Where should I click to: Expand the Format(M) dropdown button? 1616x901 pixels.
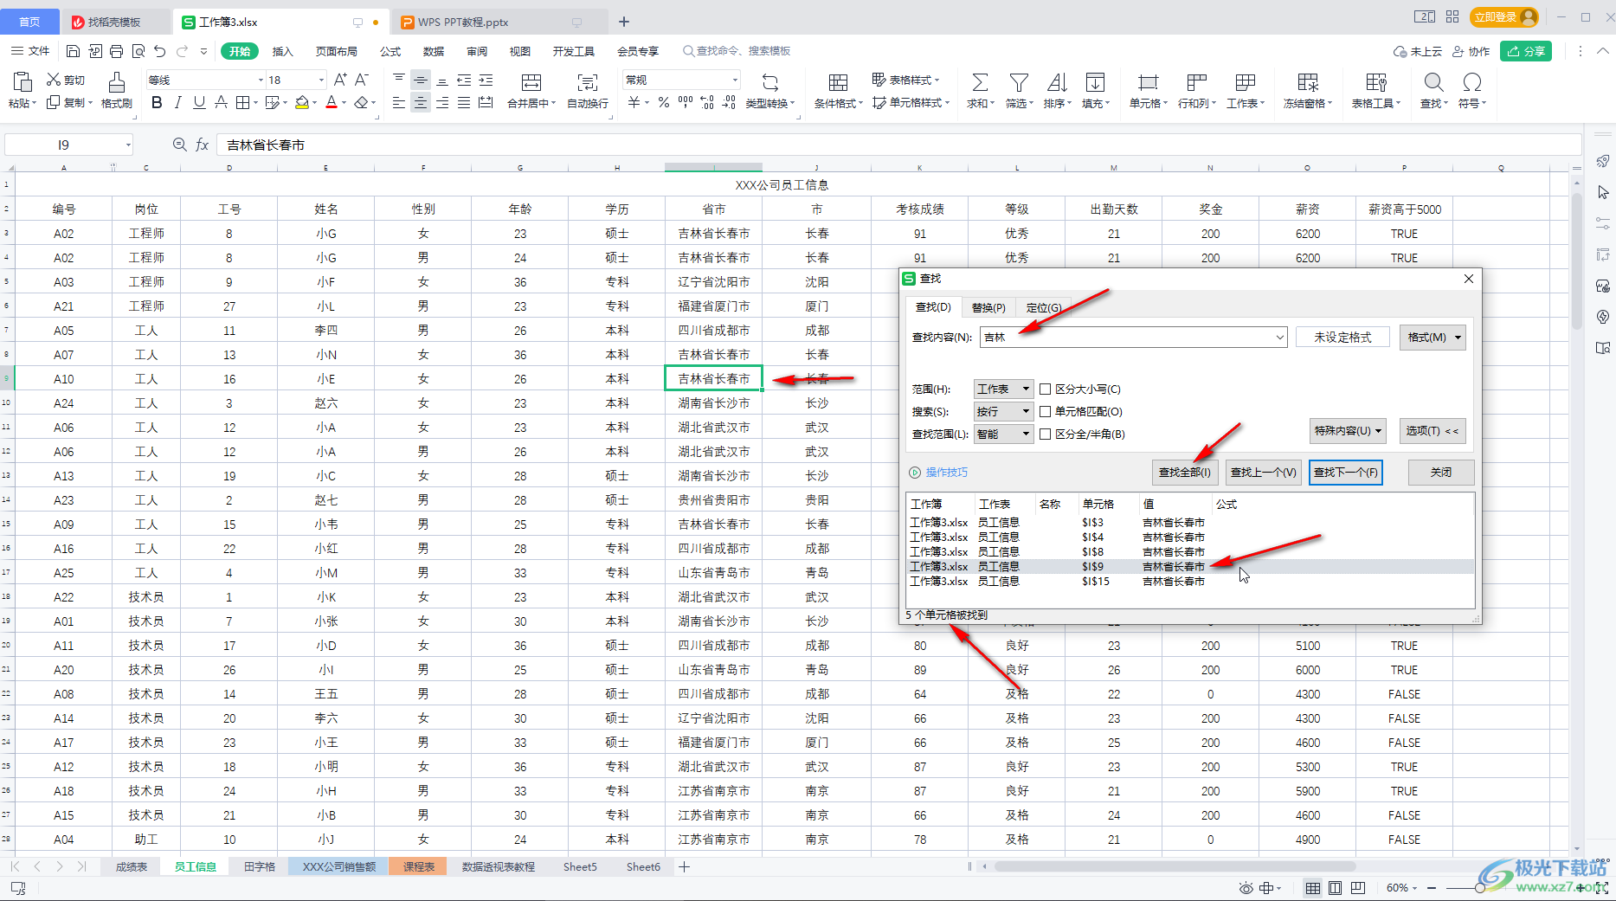[1433, 338]
